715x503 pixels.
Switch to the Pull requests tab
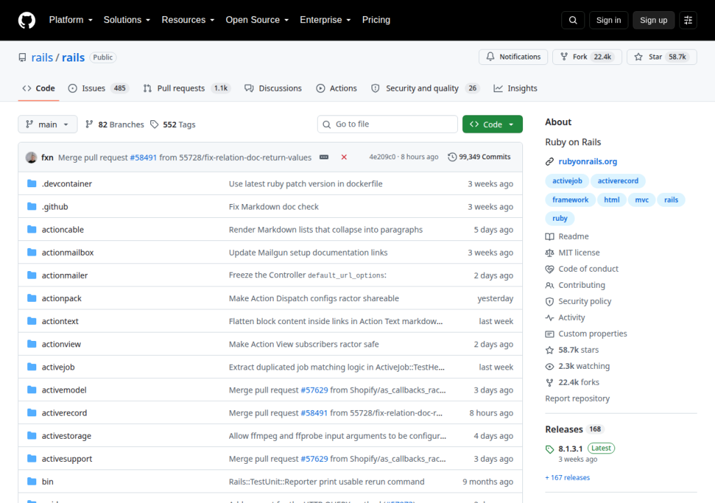(x=187, y=89)
